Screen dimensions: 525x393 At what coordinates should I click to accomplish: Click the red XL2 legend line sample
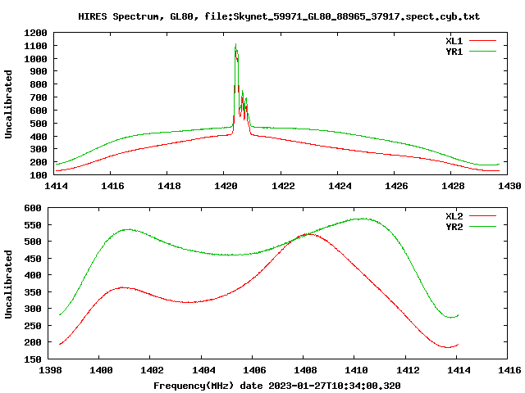pyautogui.click(x=482, y=216)
